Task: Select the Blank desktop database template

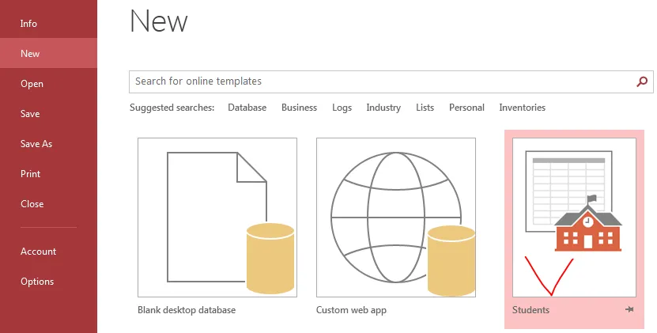Action: point(217,218)
